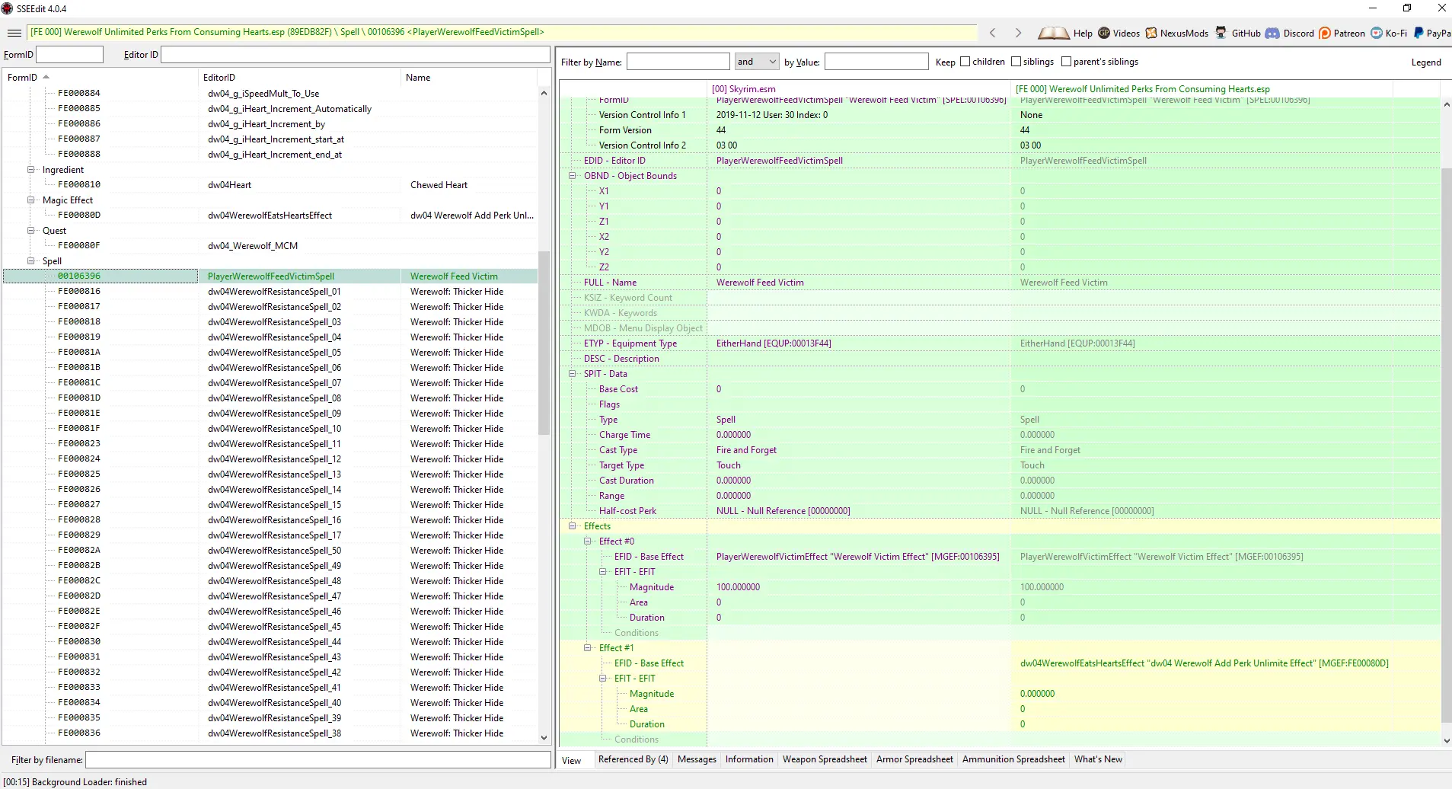The height and width of the screenshot is (789, 1452).
Task: Open the hamburger main menu
Action: (x=14, y=33)
